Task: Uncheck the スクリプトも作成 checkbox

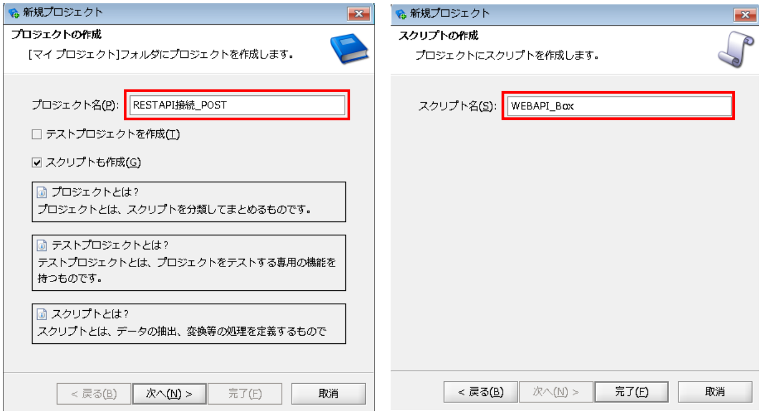Action: pos(37,162)
